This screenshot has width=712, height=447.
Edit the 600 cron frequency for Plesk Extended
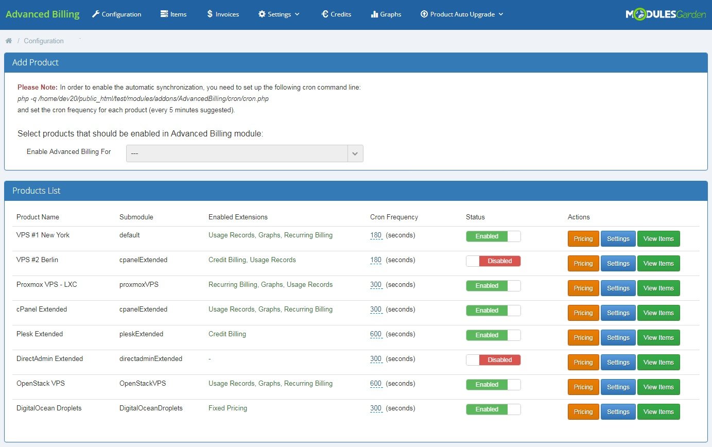pos(376,334)
